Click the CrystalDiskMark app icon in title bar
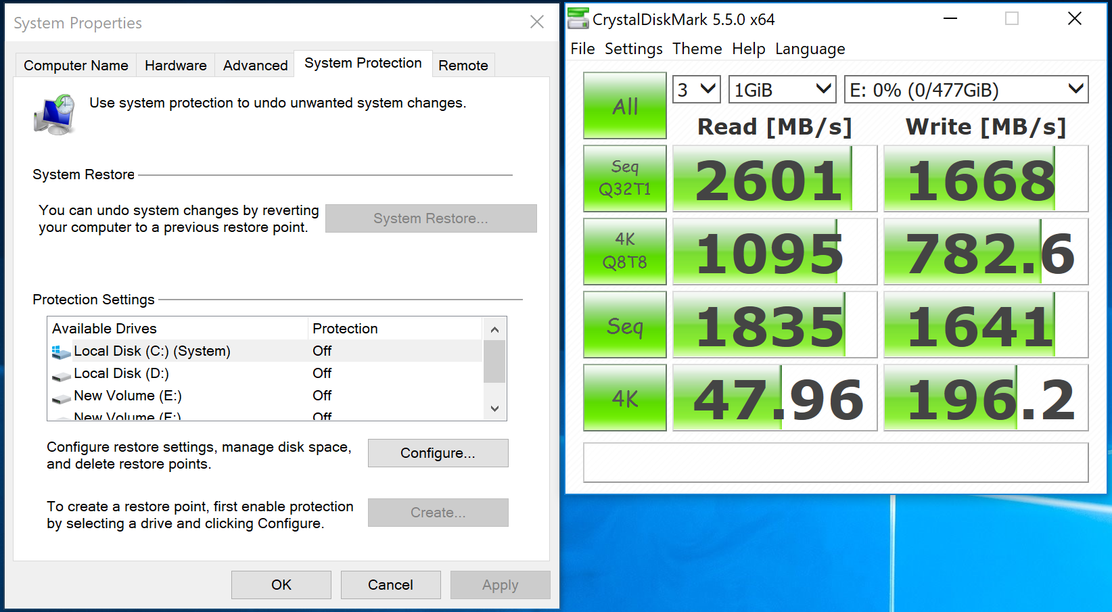 click(578, 19)
